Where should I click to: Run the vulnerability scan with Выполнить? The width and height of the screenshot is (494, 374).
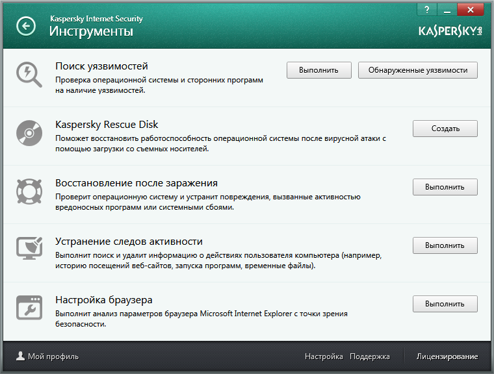coord(319,70)
